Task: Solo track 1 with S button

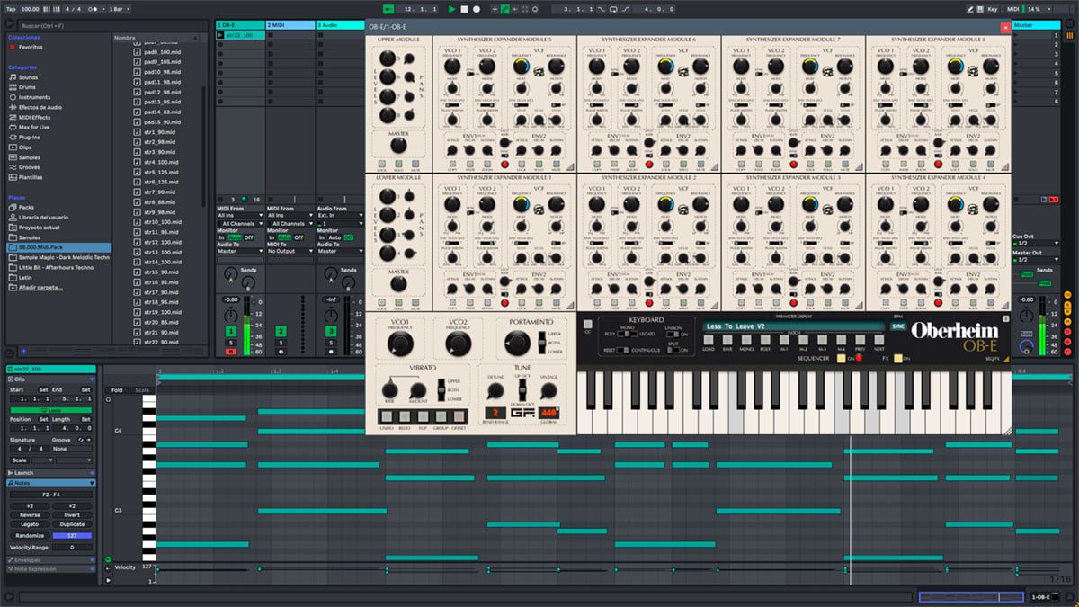Action: point(231,343)
